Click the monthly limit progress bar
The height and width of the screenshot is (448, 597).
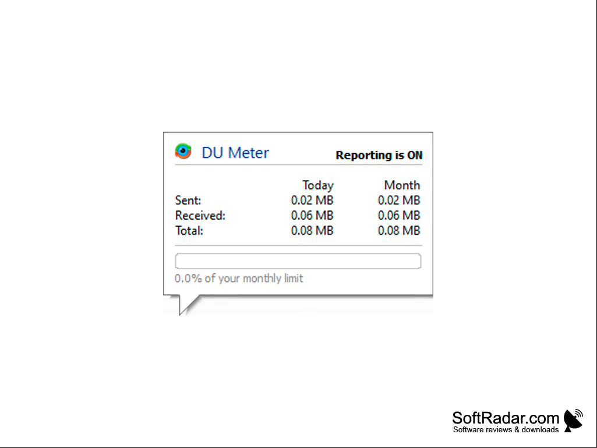tap(298, 261)
